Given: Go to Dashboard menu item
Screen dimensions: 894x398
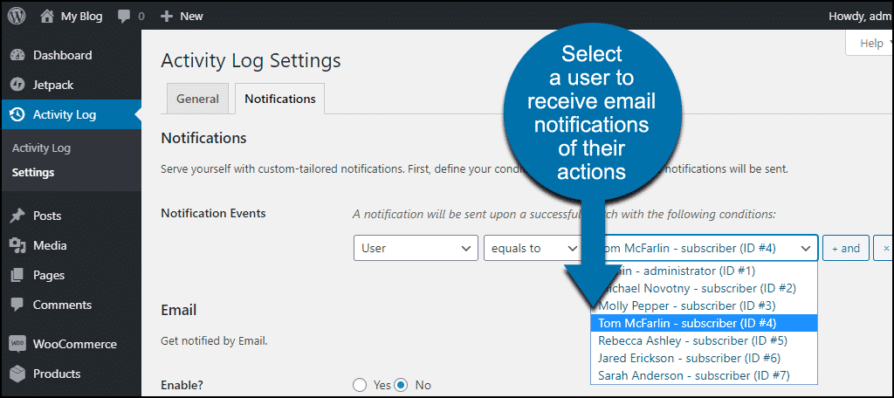Looking at the screenshot, I should point(62,55).
